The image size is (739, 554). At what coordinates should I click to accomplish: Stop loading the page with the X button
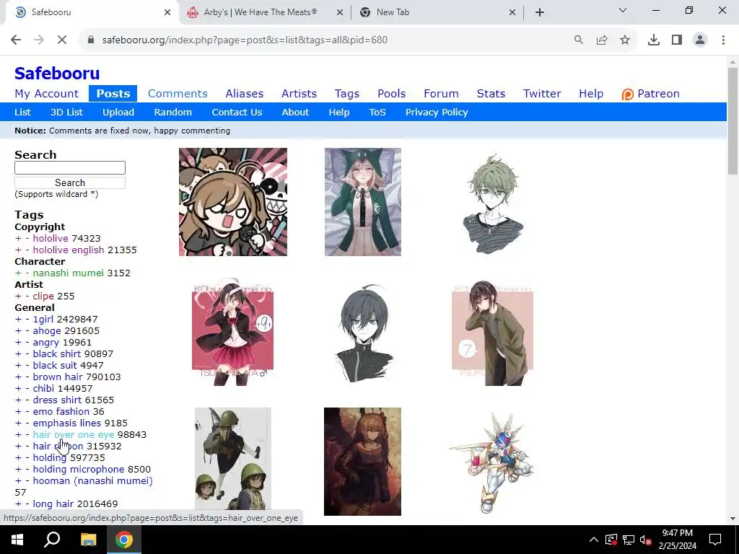62,40
